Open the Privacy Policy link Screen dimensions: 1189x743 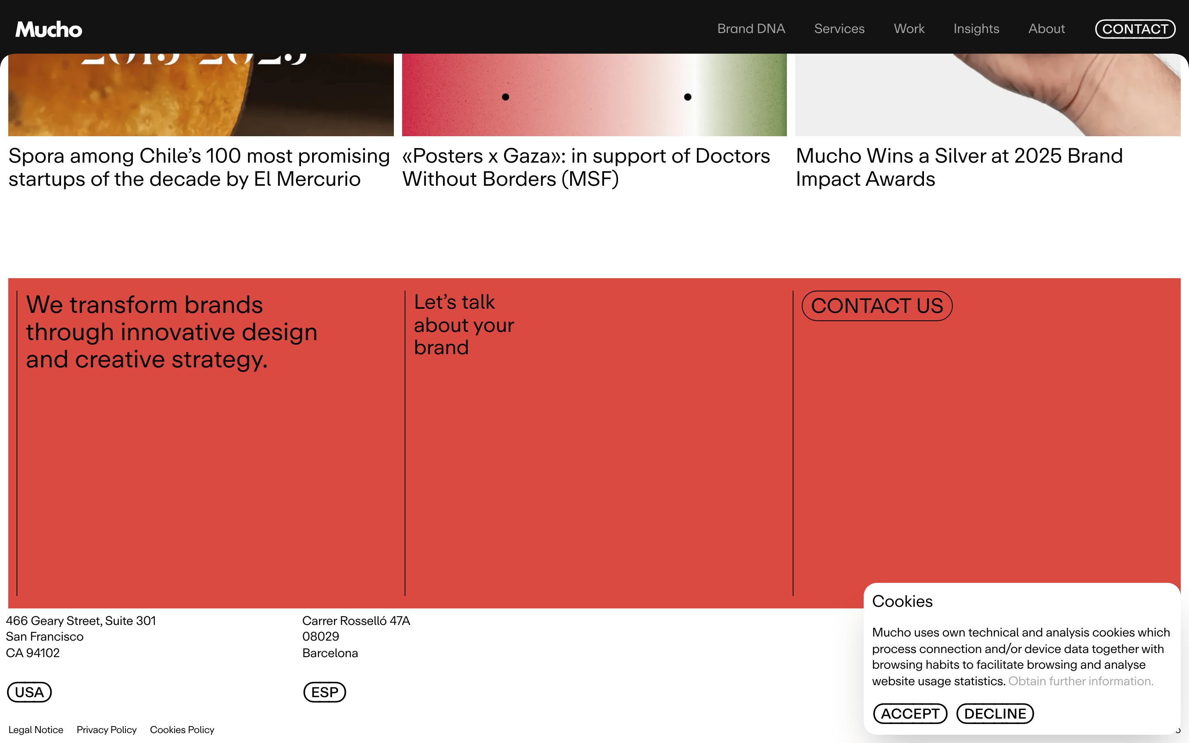[x=107, y=730]
